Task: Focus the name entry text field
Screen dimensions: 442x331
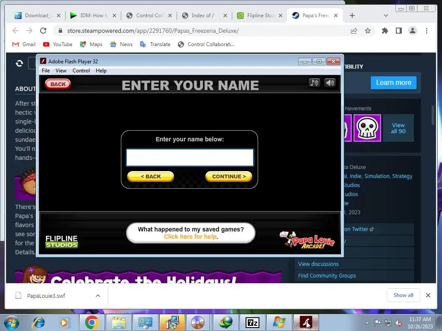Action: pos(190,158)
